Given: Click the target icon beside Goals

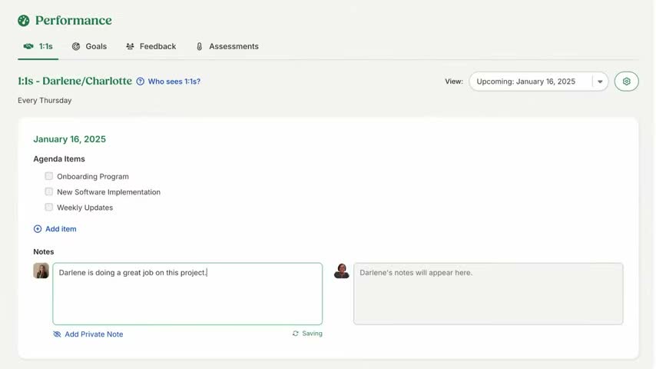Looking at the screenshot, I should pos(76,46).
